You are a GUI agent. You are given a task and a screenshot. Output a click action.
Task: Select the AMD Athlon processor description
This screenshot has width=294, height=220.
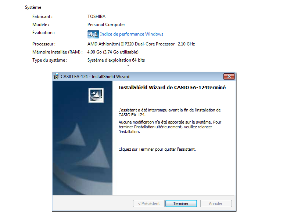coord(141,44)
